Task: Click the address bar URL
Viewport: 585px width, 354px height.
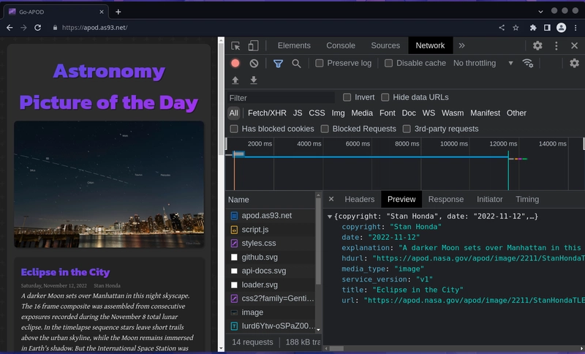Action: (x=95, y=28)
